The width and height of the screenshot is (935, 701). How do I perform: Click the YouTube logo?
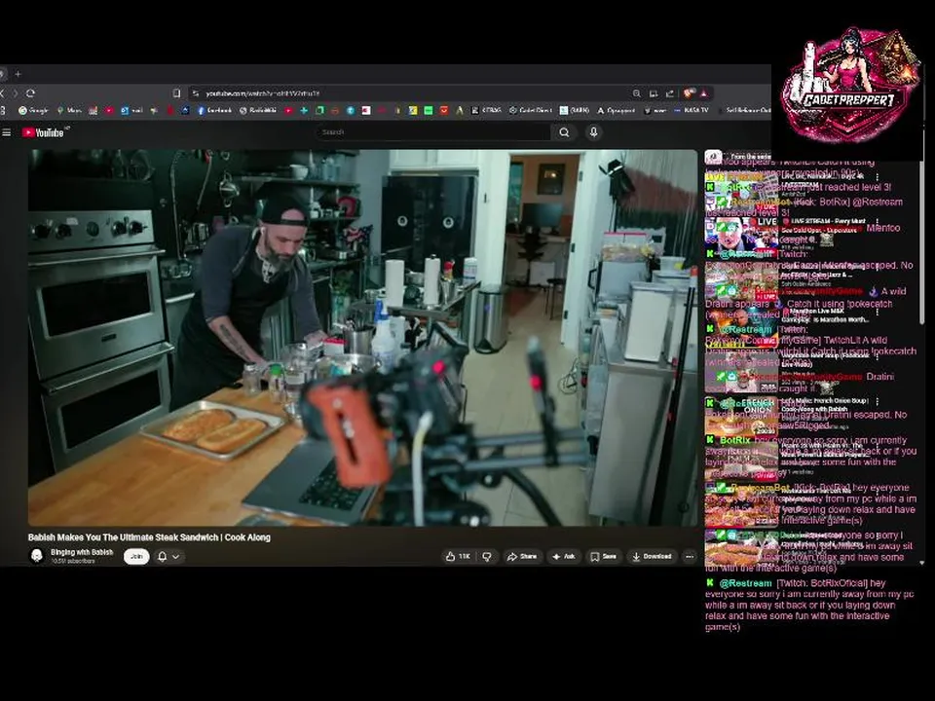(x=43, y=132)
